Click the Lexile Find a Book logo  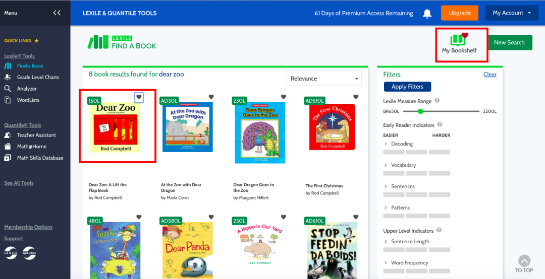click(122, 42)
